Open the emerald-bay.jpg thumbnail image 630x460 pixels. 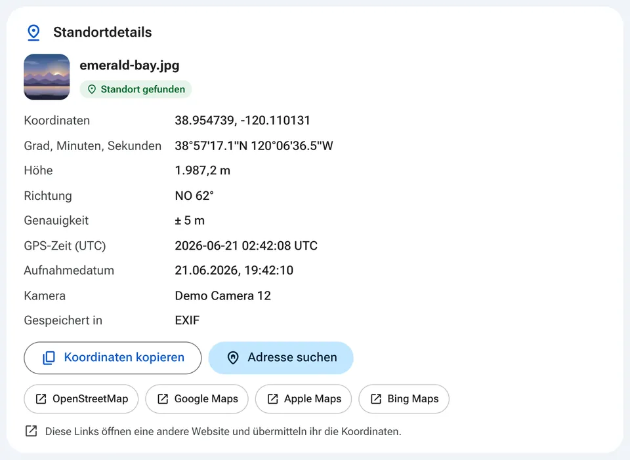(47, 77)
